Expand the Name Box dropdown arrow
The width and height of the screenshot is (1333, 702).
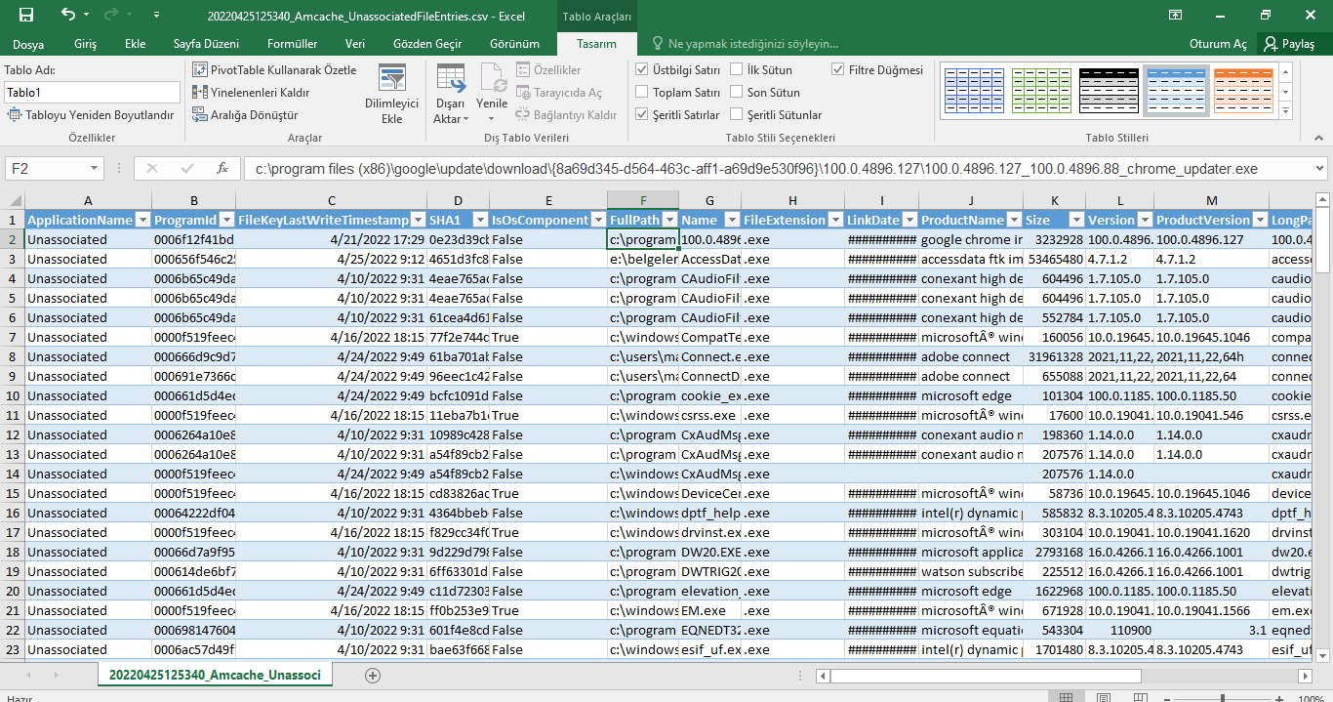click(94, 169)
